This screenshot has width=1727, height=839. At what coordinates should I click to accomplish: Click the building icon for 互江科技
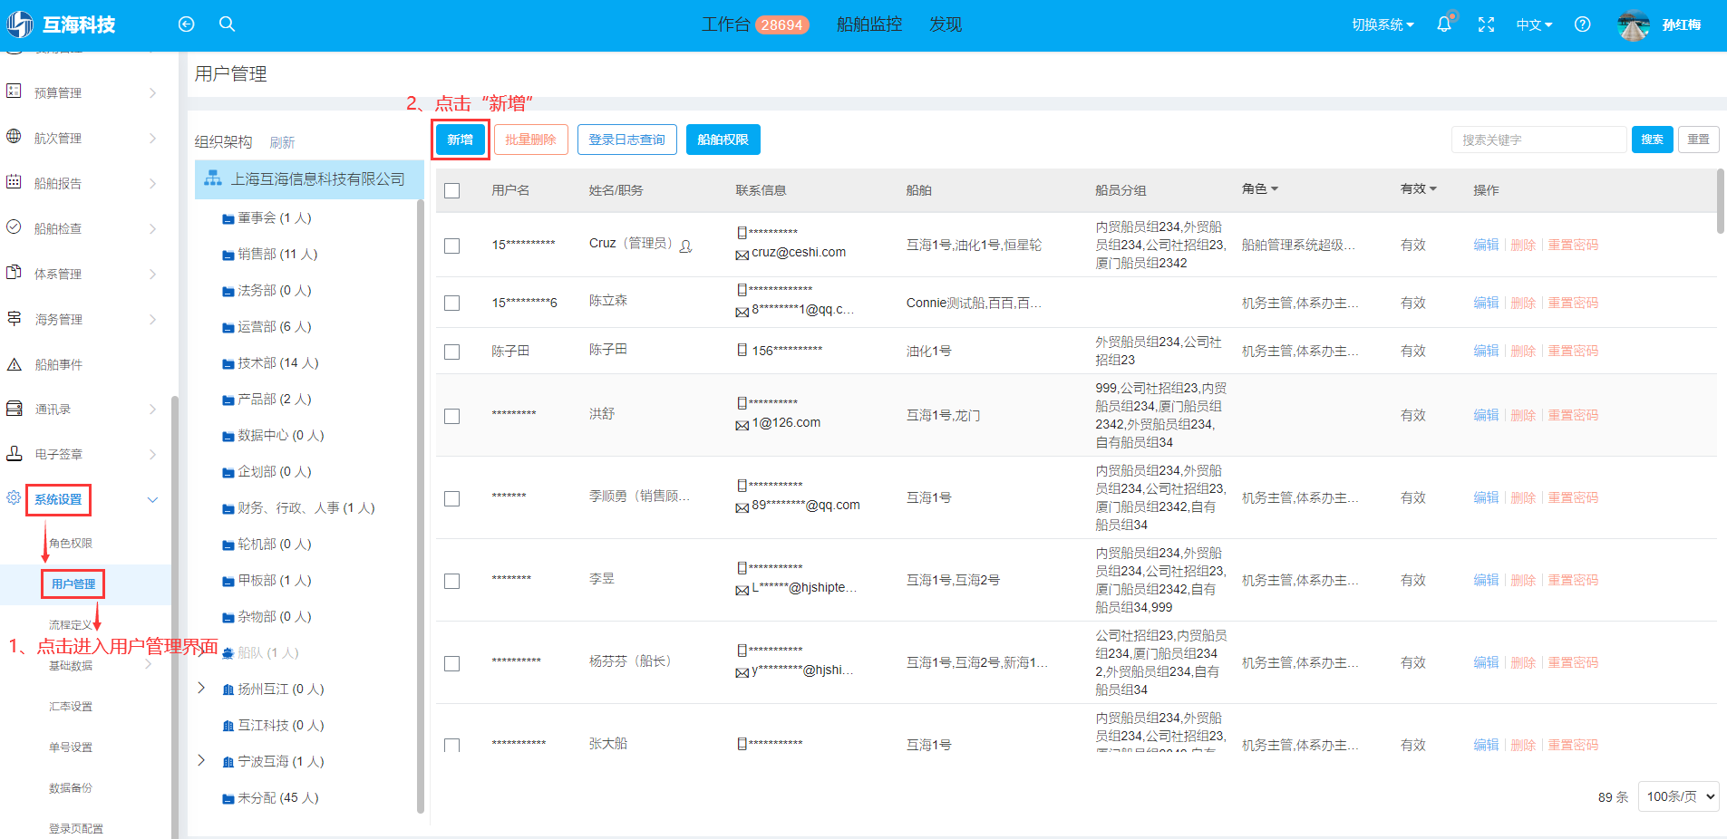(228, 726)
